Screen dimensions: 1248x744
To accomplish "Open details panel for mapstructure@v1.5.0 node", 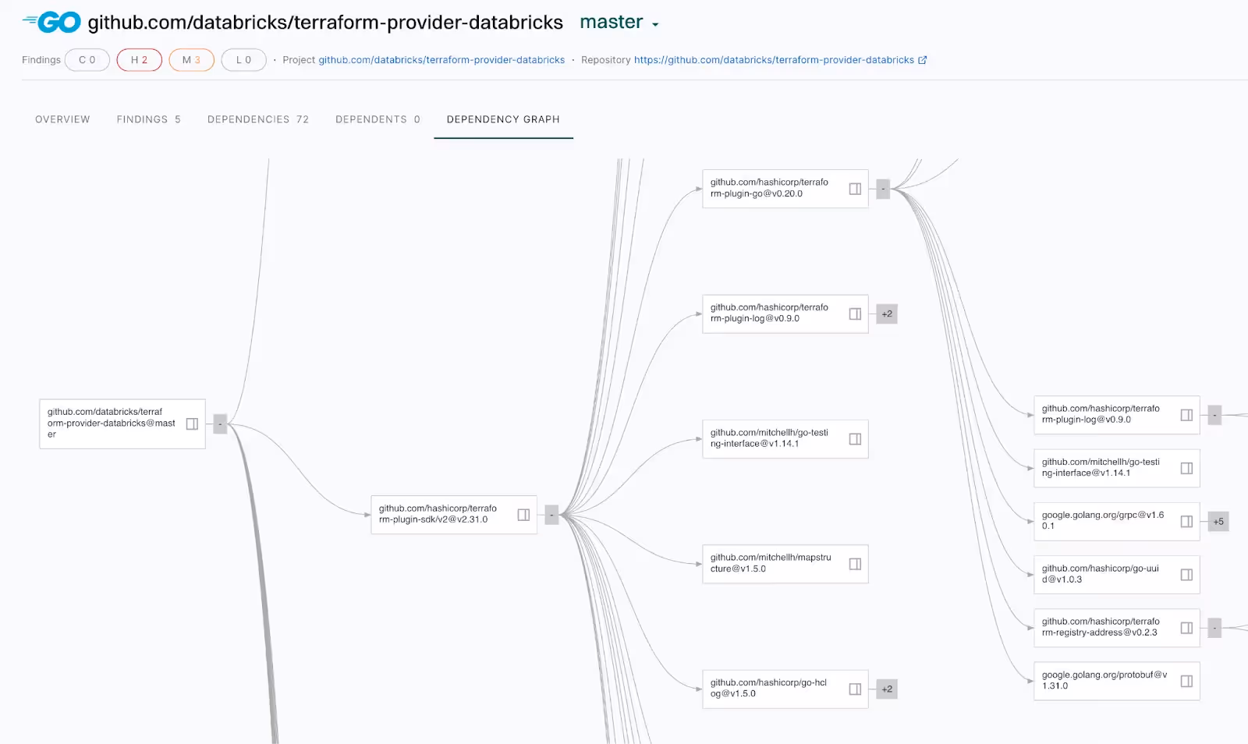I will click(x=855, y=564).
